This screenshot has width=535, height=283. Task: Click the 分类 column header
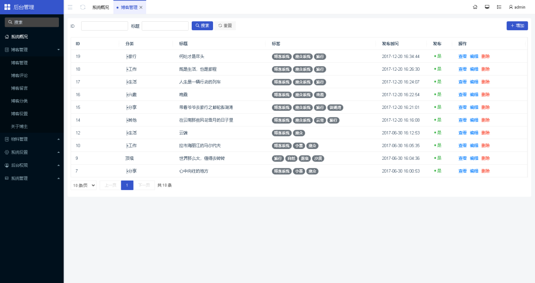[x=130, y=44]
